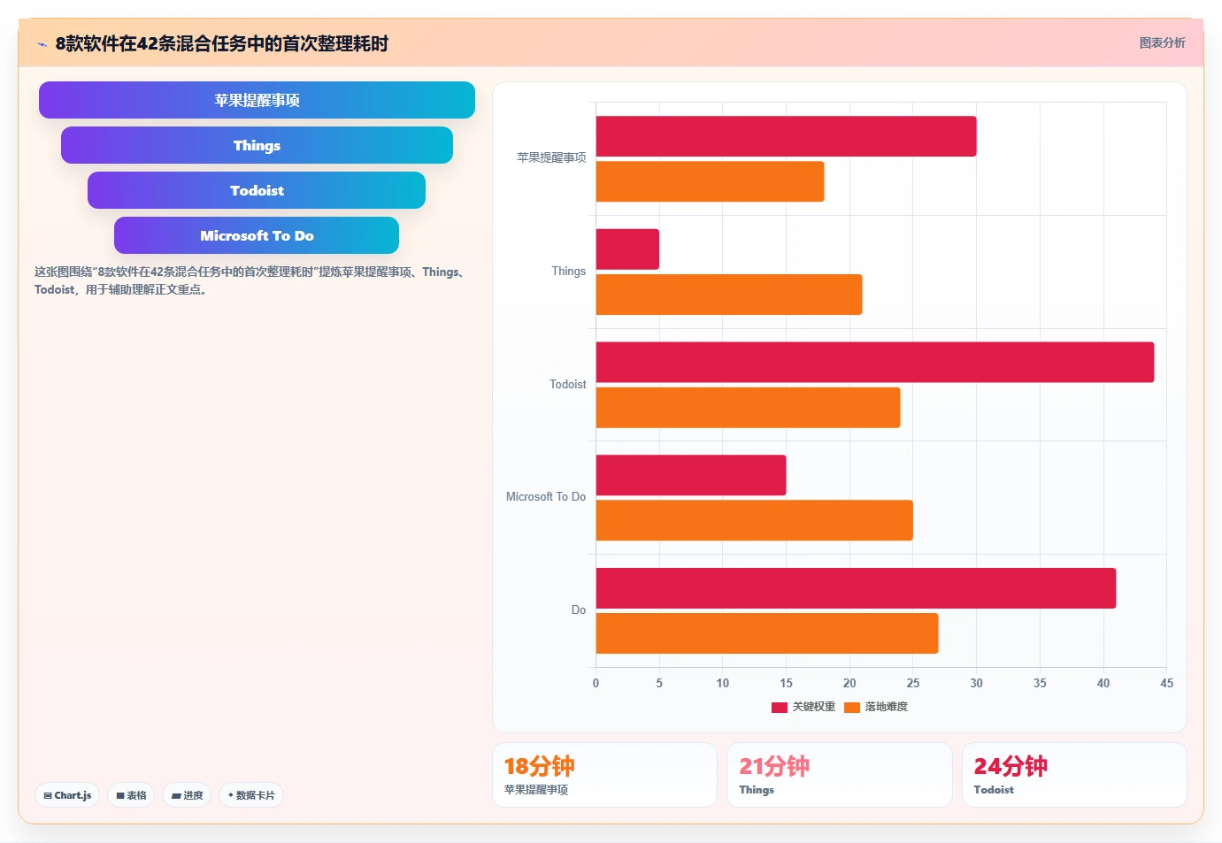The image size is (1222, 843).
Task: Click the red 关键权重 bar for Todoist
Action: click(x=875, y=362)
